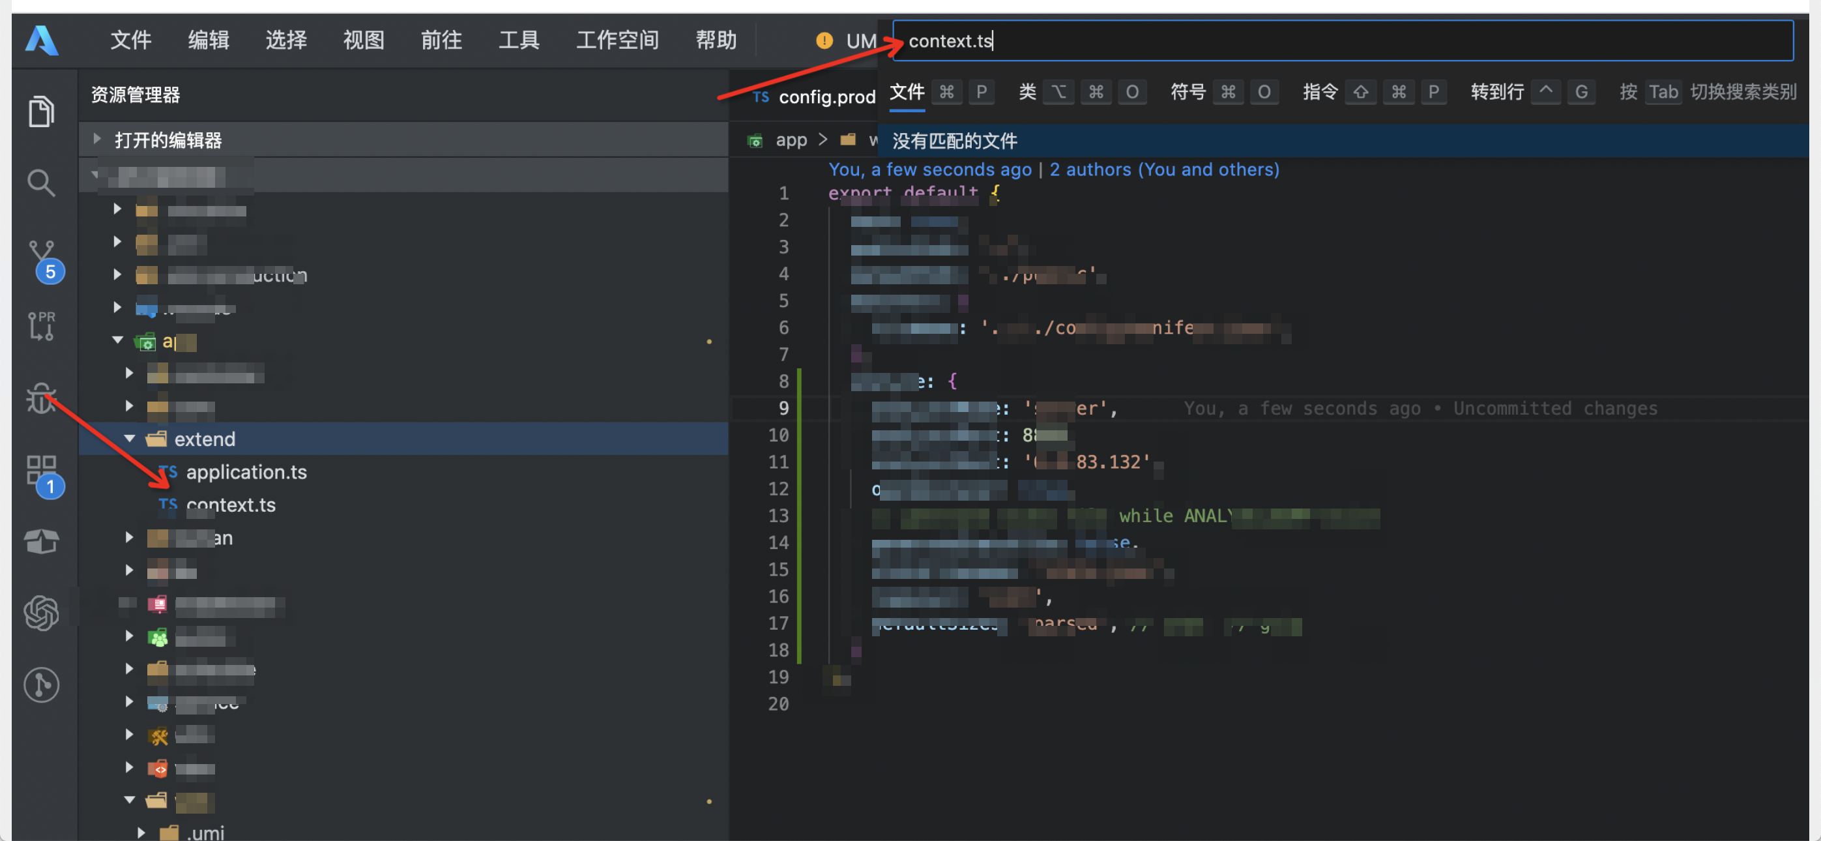Select the extend folder row
The width and height of the screenshot is (1821, 841).
(403, 439)
